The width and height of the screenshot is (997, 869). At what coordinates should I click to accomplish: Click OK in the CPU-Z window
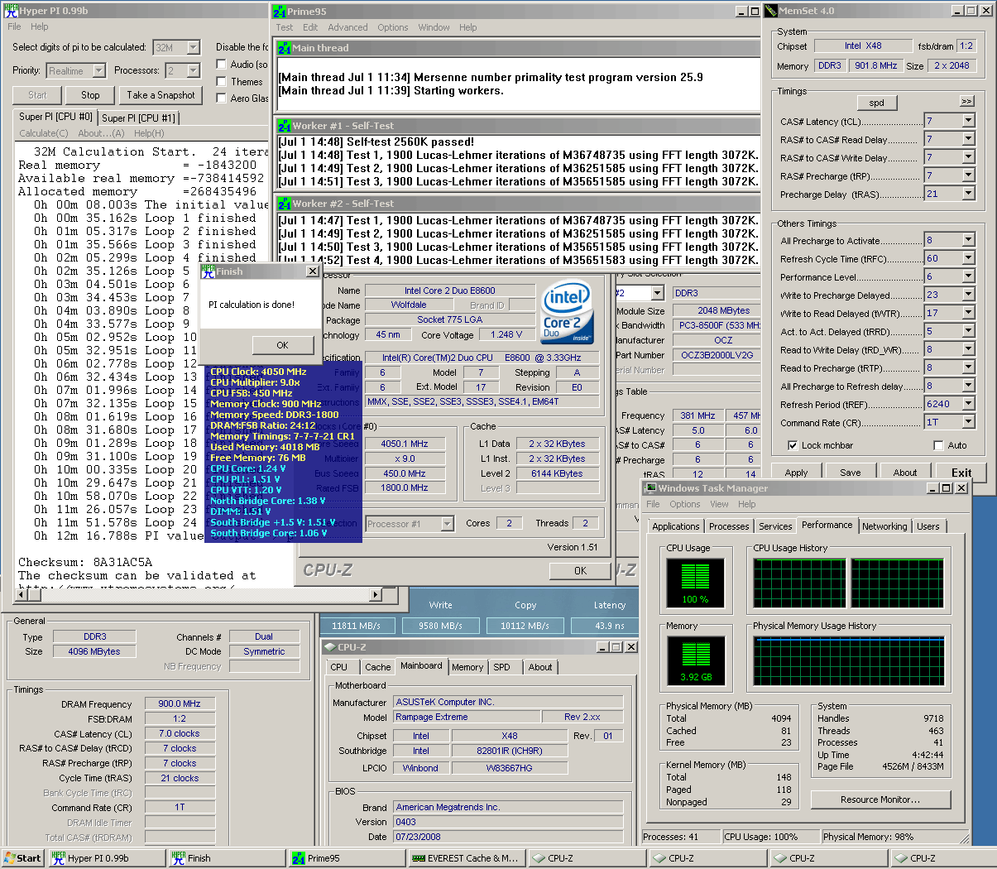point(580,570)
